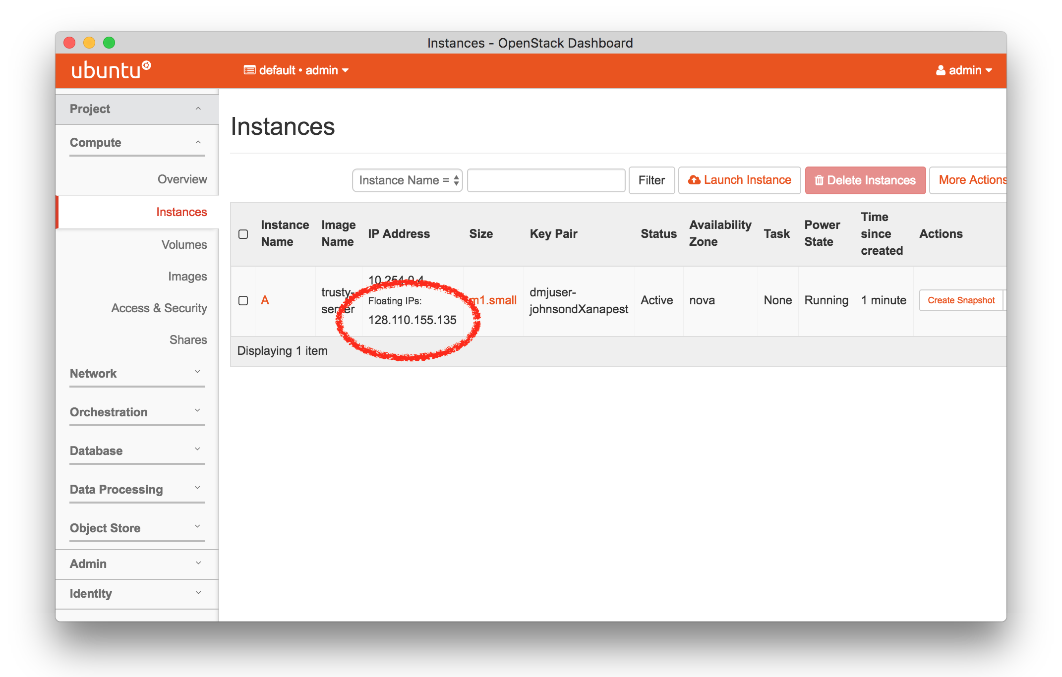Collapse the Project panel
Screen dimensions: 1062x677
tap(137, 109)
